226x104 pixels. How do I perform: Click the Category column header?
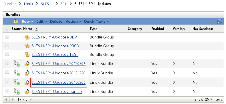(x=135, y=29)
